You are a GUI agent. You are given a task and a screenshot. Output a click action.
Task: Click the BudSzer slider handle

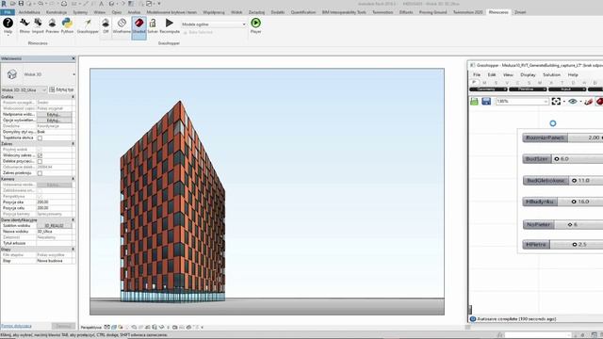(557, 159)
